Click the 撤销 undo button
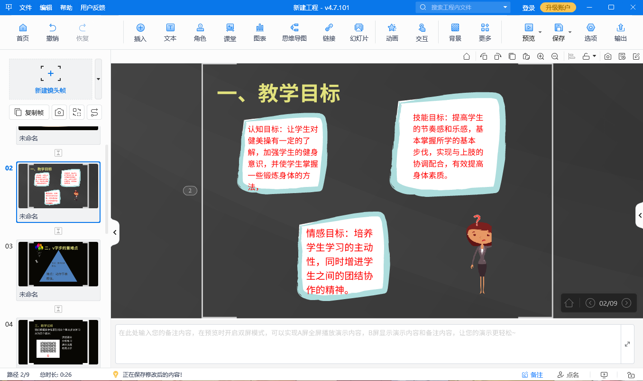Image resolution: width=643 pixels, height=381 pixels. coord(53,32)
